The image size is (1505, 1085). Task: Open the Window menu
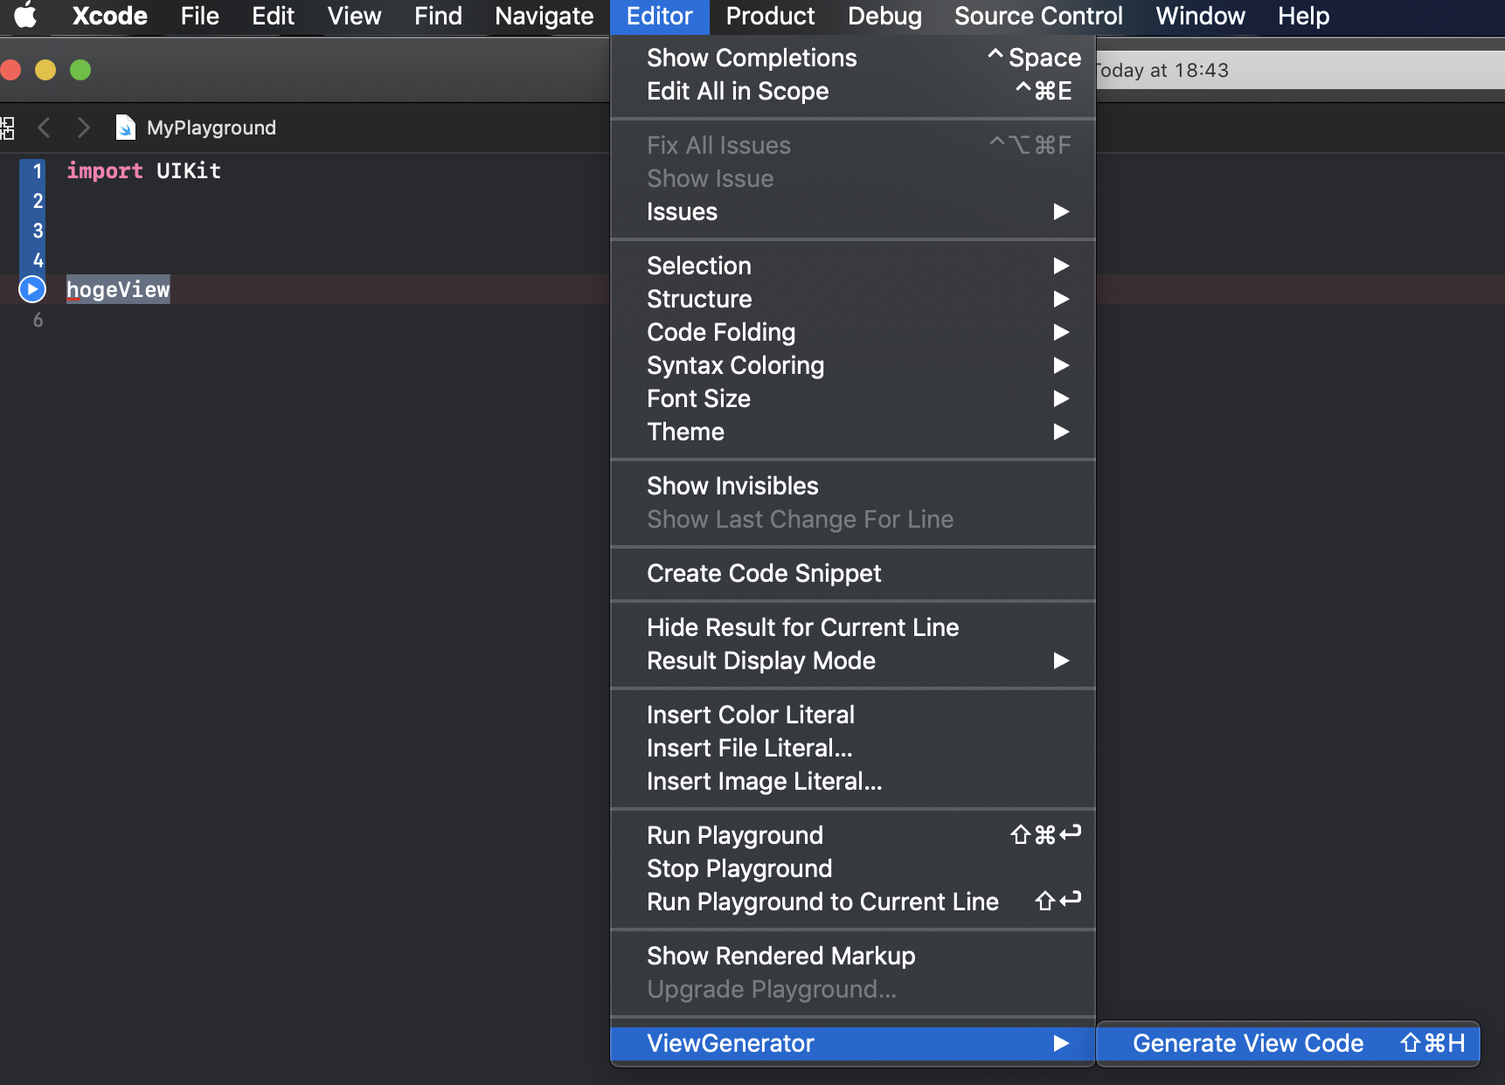tap(1200, 16)
